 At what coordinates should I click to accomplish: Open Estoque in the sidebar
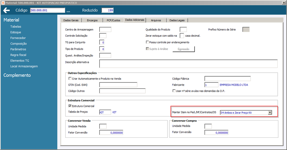pos(15,32)
